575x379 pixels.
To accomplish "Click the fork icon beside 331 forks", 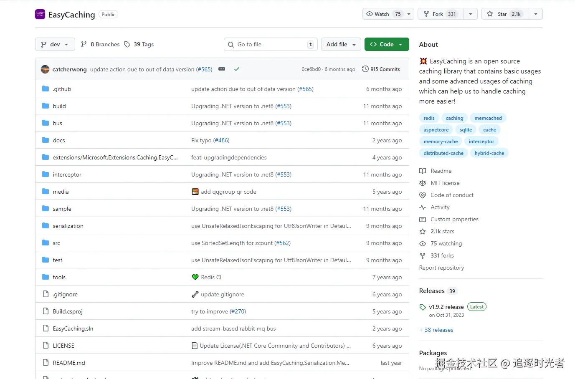I will [x=423, y=255].
